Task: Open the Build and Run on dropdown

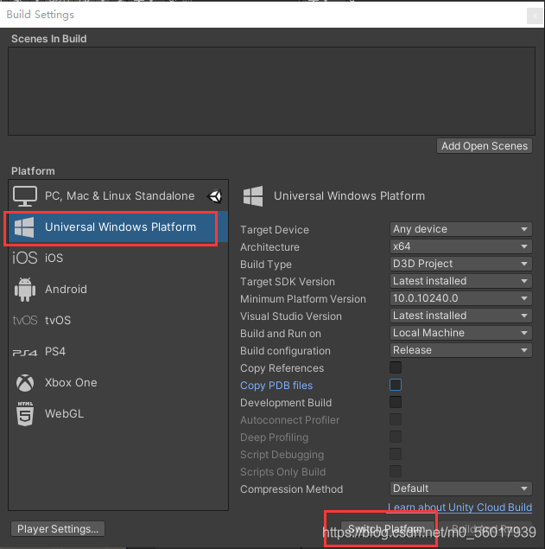Action: pos(461,333)
